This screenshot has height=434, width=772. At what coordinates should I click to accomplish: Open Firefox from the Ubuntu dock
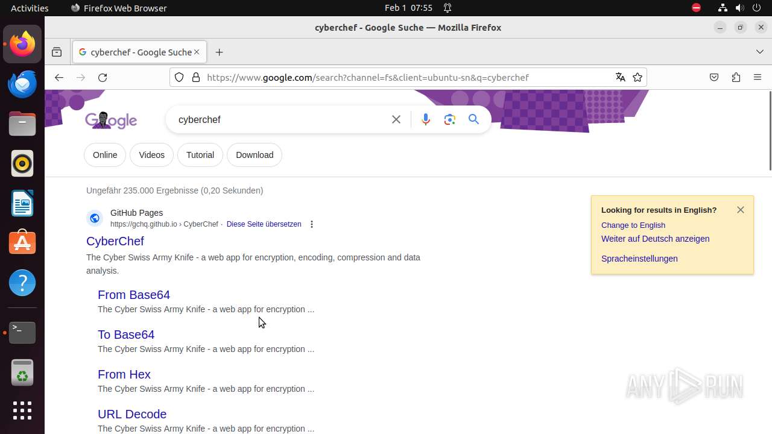(22, 44)
